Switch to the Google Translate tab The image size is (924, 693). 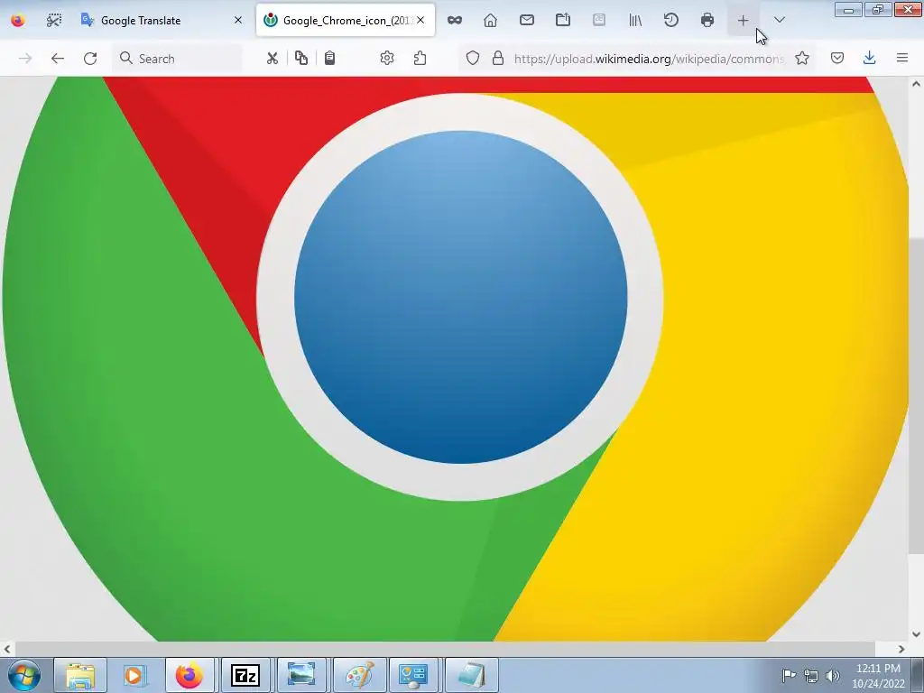pyautogui.click(x=162, y=21)
